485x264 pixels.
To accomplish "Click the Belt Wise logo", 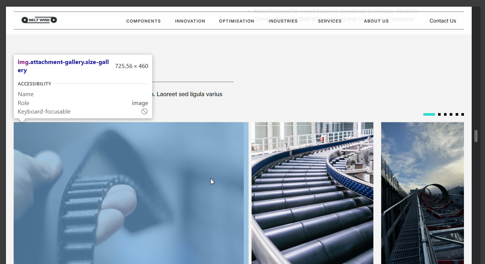I will point(39,20).
